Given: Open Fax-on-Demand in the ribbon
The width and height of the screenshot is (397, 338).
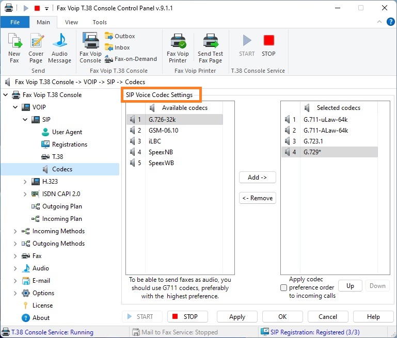Looking at the screenshot, I should coord(131,59).
